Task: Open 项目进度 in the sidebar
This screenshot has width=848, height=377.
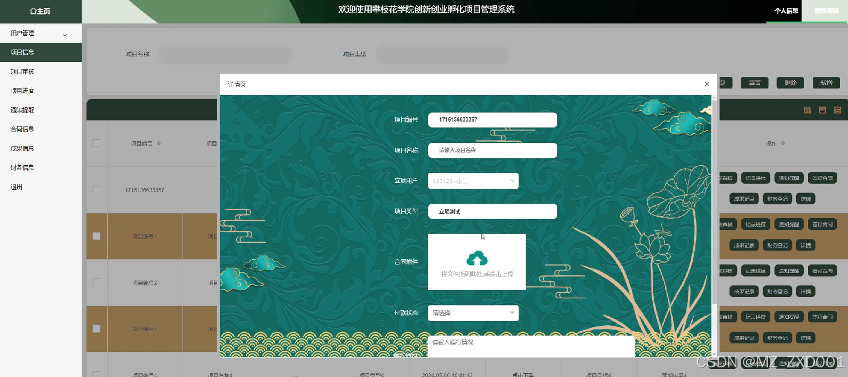Action: click(x=41, y=91)
